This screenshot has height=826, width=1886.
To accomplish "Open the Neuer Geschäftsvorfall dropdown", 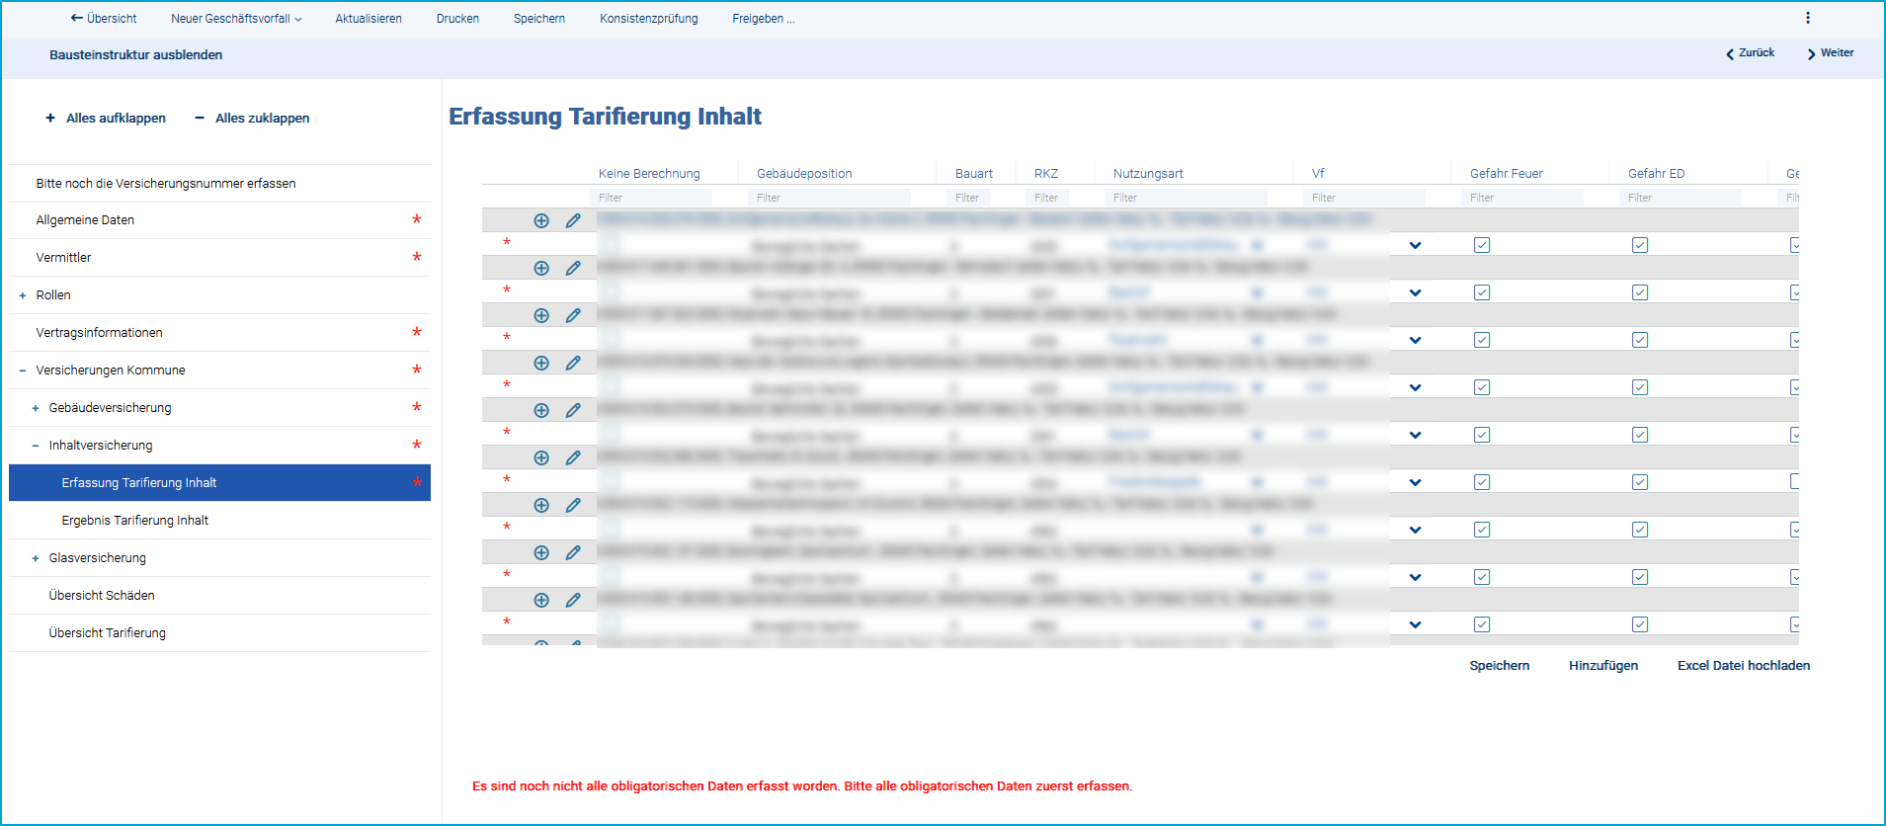I will (236, 19).
